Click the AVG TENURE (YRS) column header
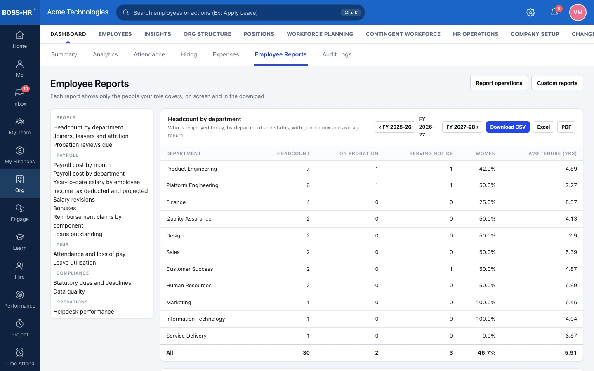Screen dimensions: 594x371 tap(553, 153)
